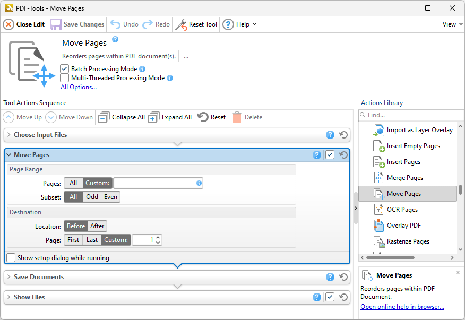The height and width of the screenshot is (320, 465).
Task: Click info icon beside Batch Processing Mode
Action: pyautogui.click(x=142, y=69)
